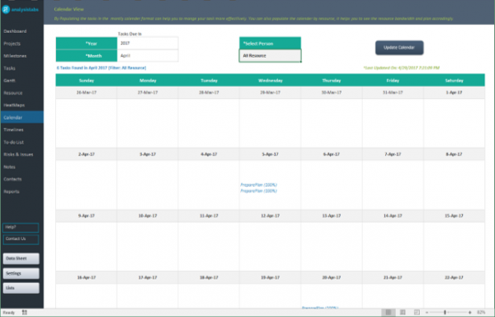Select the 15-Apr-17 date cell

pyautogui.click(x=454, y=215)
